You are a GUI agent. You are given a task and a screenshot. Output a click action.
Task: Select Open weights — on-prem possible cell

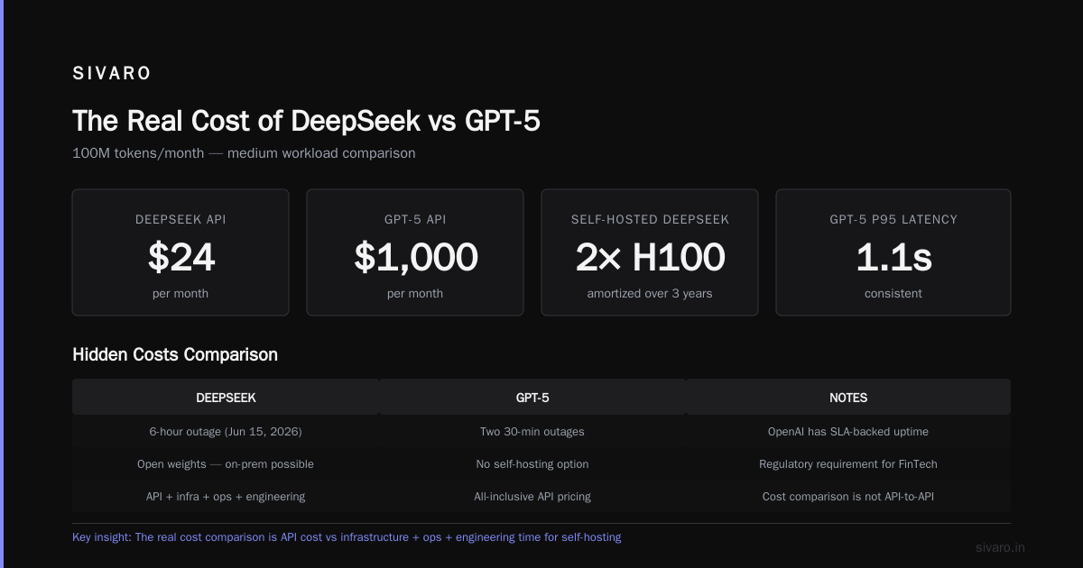click(226, 464)
